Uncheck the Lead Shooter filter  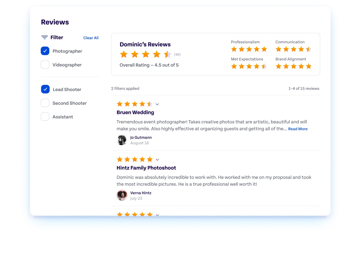coord(45,89)
